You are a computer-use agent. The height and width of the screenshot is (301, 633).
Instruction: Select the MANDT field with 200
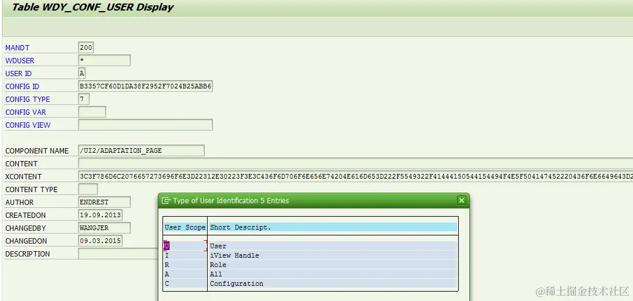tap(86, 47)
